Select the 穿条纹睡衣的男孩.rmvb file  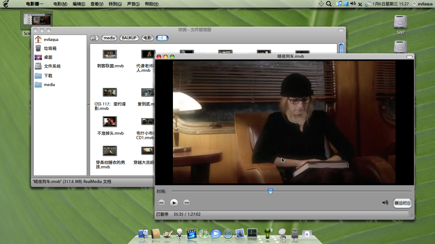pyautogui.click(x=110, y=157)
